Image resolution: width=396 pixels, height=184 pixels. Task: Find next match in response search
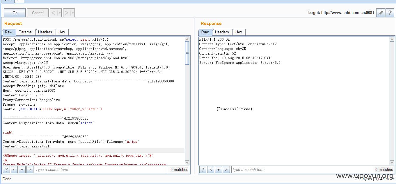[x=226, y=169]
